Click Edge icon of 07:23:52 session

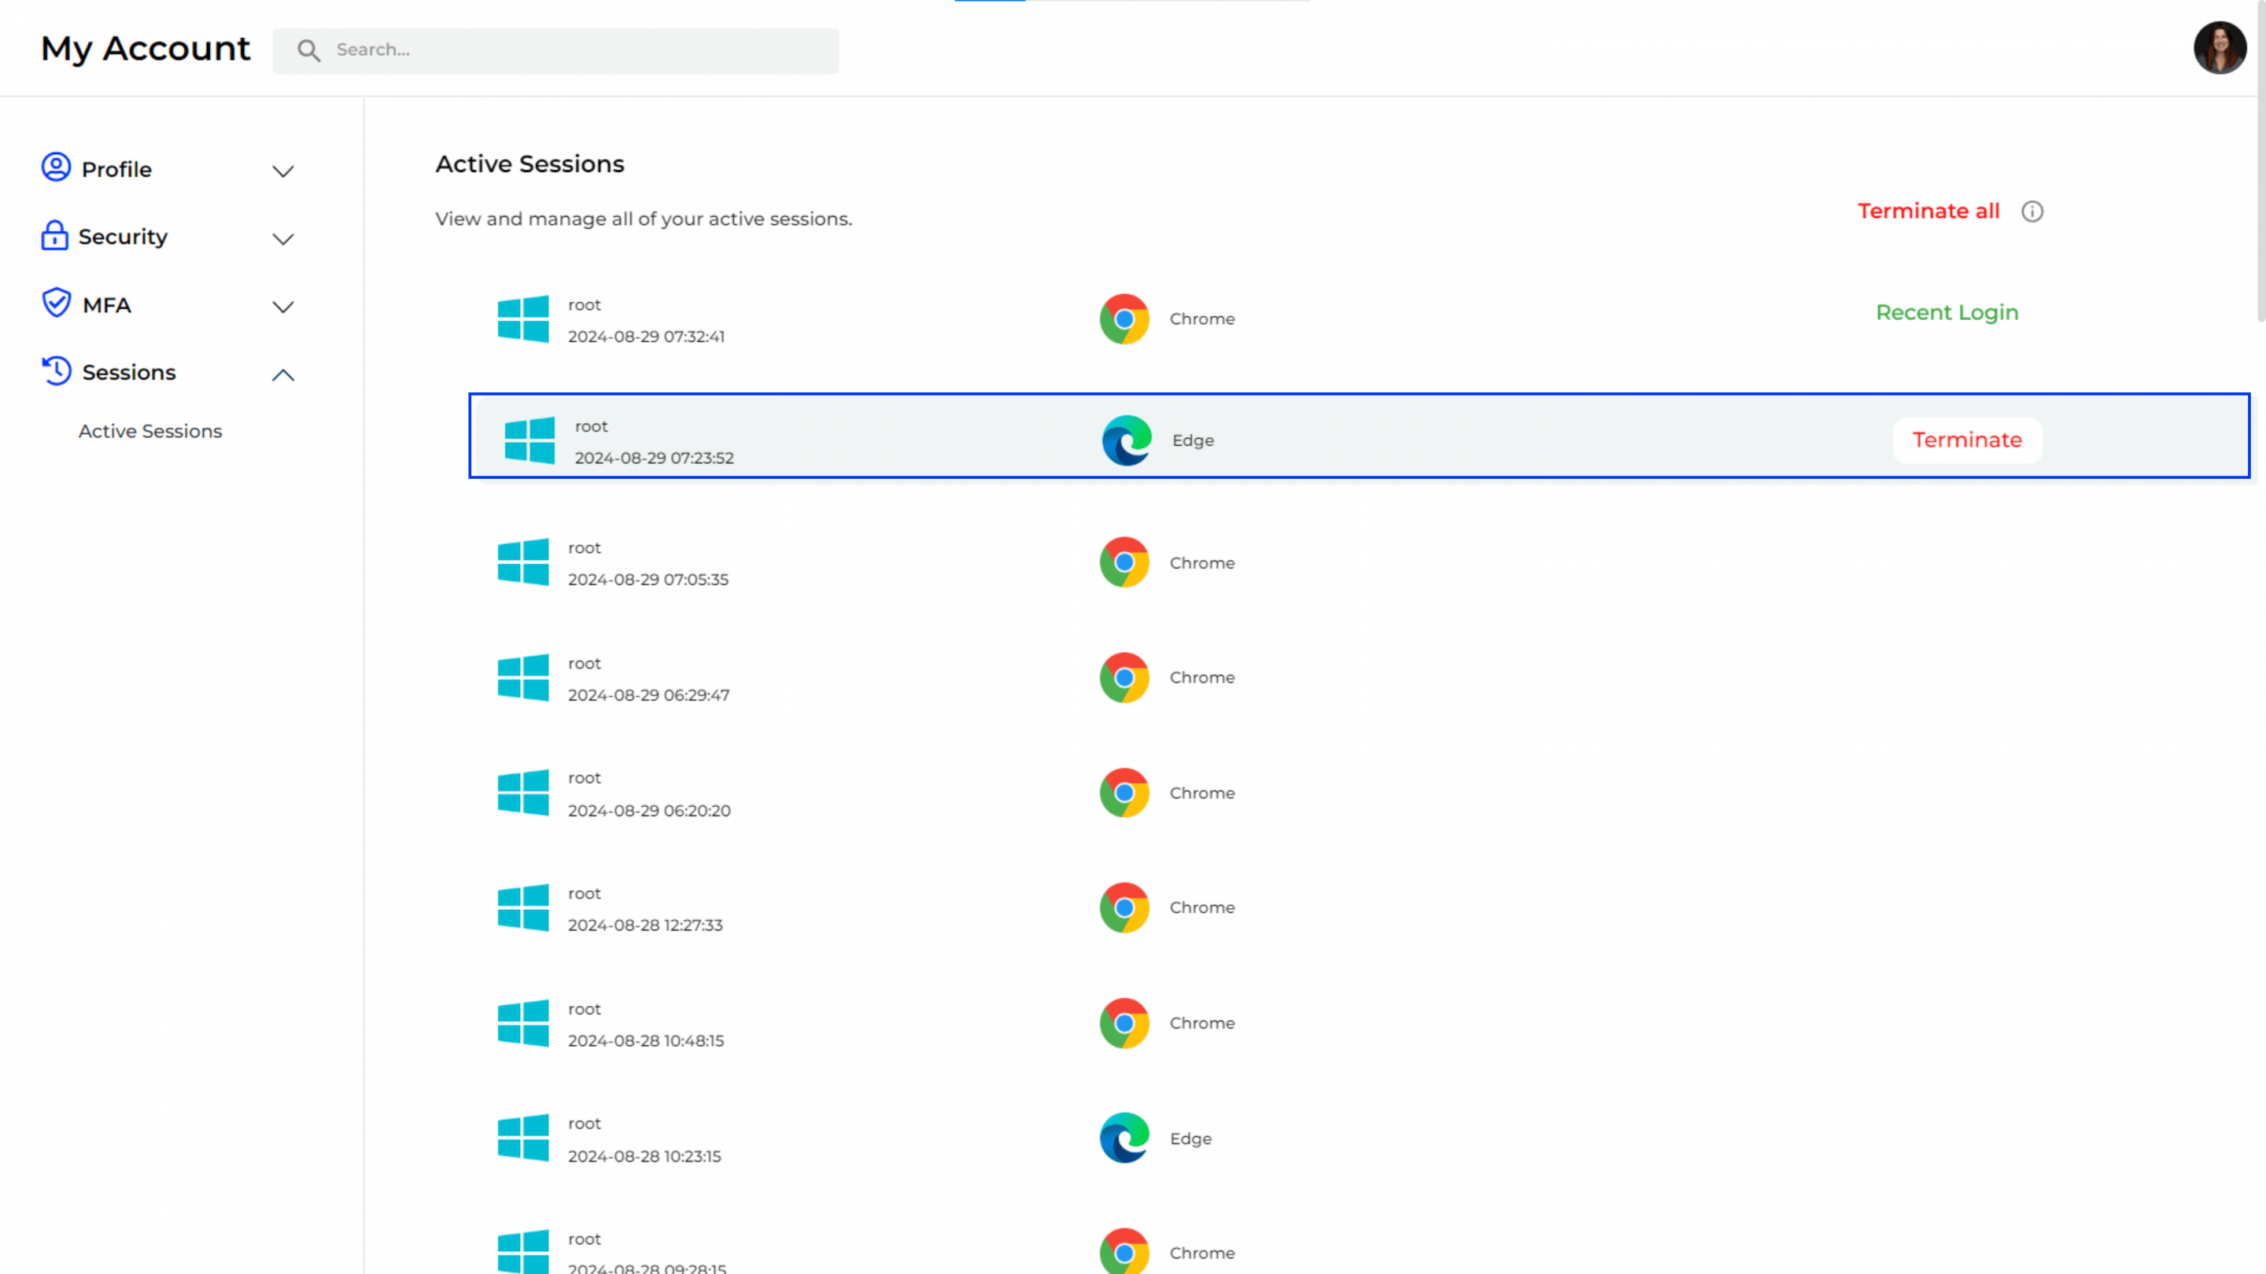[x=1127, y=440]
